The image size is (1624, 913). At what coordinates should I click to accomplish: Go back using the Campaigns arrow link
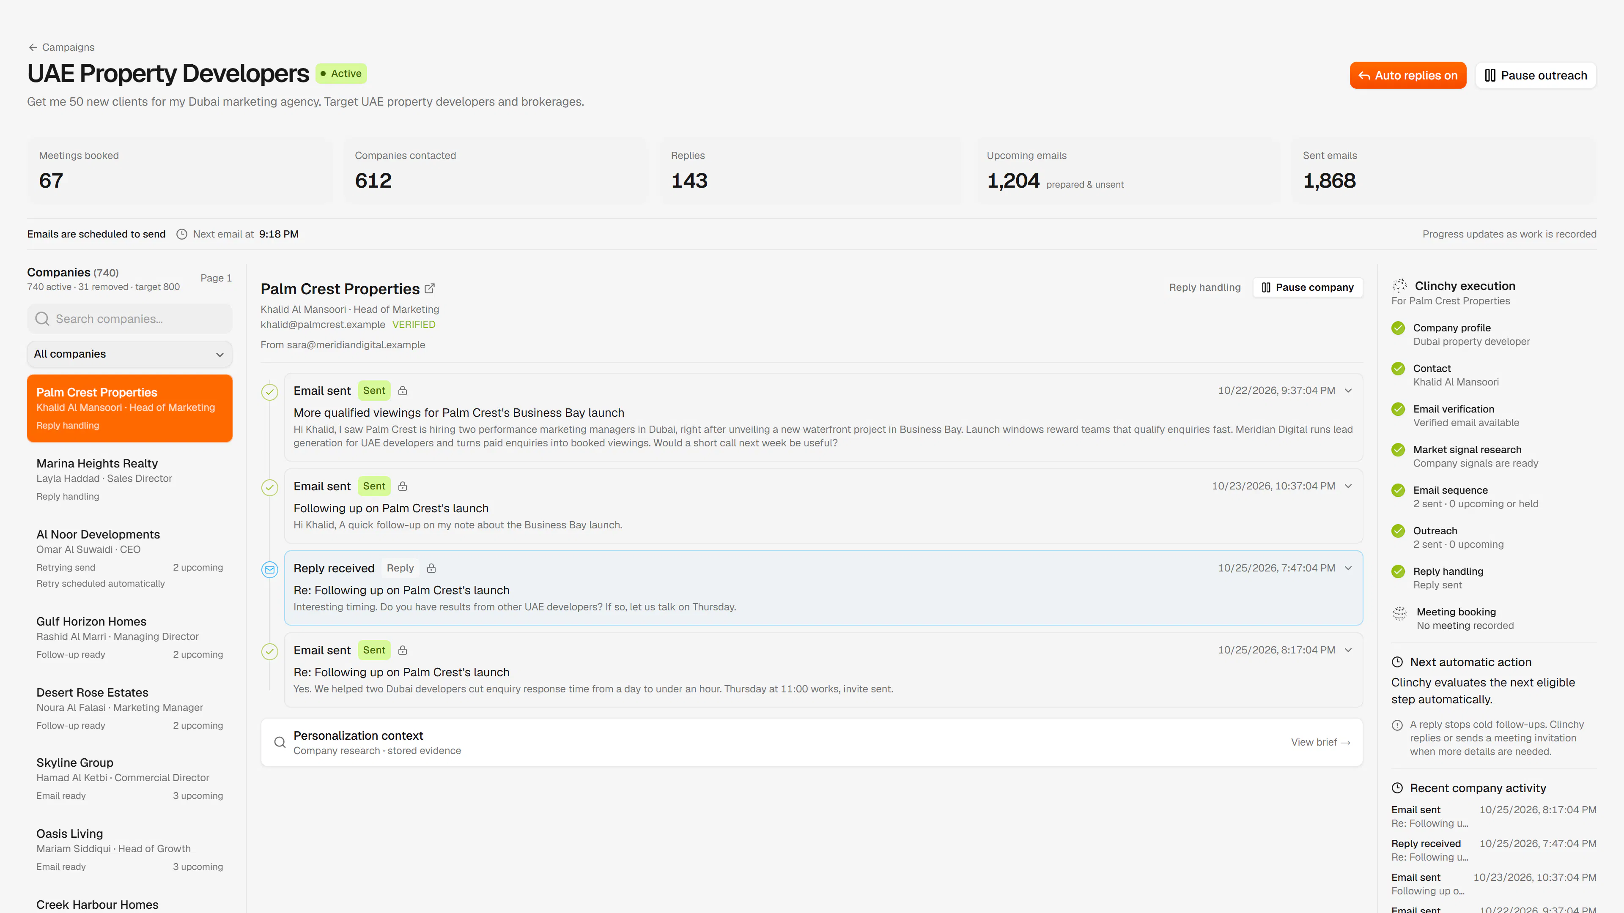(x=61, y=47)
